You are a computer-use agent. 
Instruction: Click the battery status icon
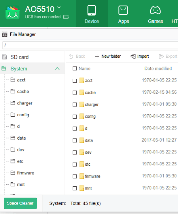[66, 17]
